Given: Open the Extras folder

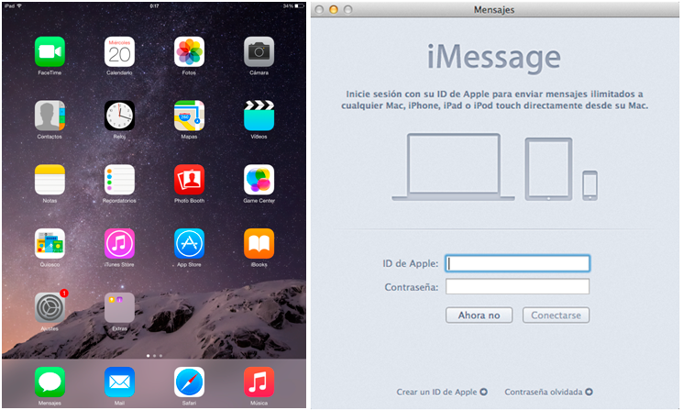Looking at the screenshot, I should tap(119, 308).
